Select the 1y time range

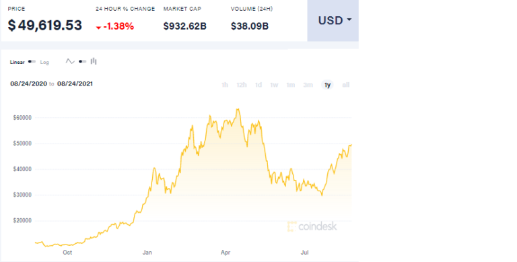(x=327, y=85)
